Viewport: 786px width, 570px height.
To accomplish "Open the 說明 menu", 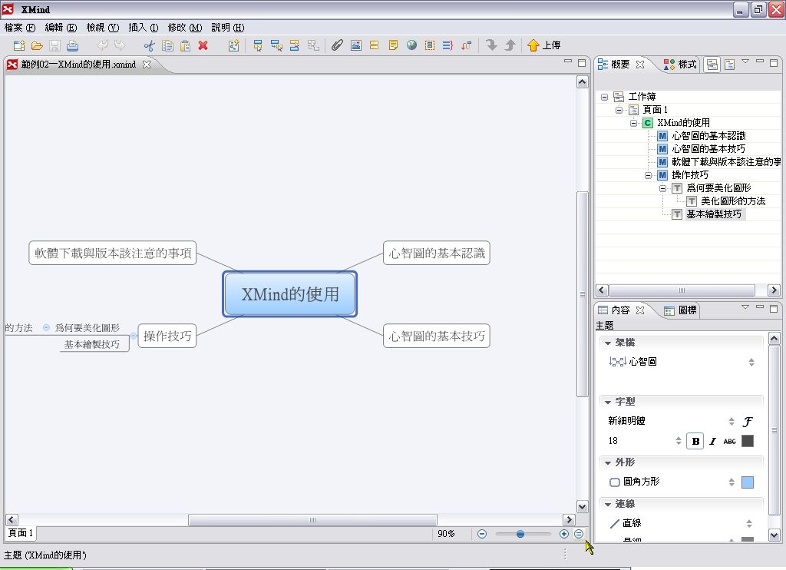I will pyautogui.click(x=228, y=28).
